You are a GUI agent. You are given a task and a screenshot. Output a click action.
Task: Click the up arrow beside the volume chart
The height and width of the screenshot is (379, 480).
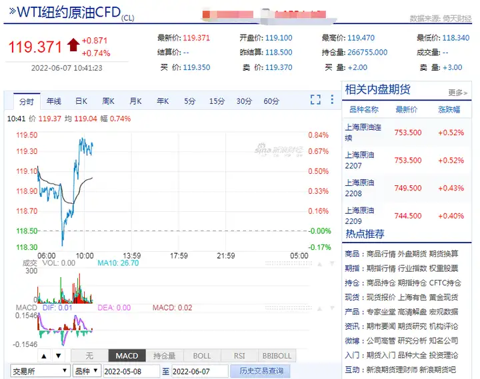click(319, 264)
